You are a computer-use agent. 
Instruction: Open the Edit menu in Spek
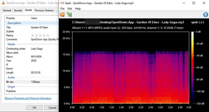70,9
